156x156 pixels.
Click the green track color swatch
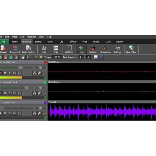coord(45,82)
